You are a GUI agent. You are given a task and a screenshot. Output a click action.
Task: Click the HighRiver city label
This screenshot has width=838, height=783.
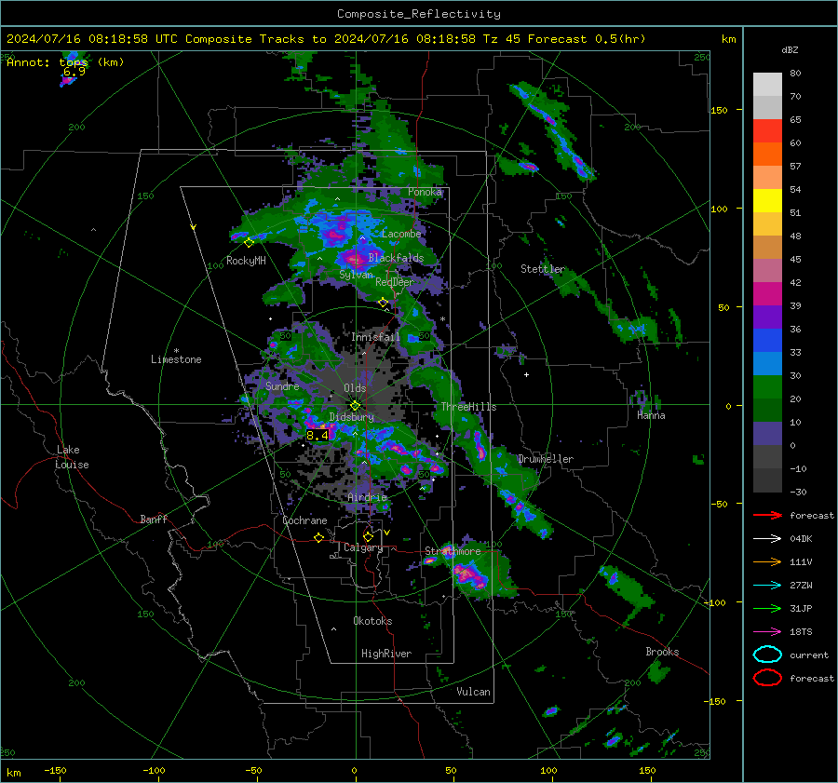(386, 654)
